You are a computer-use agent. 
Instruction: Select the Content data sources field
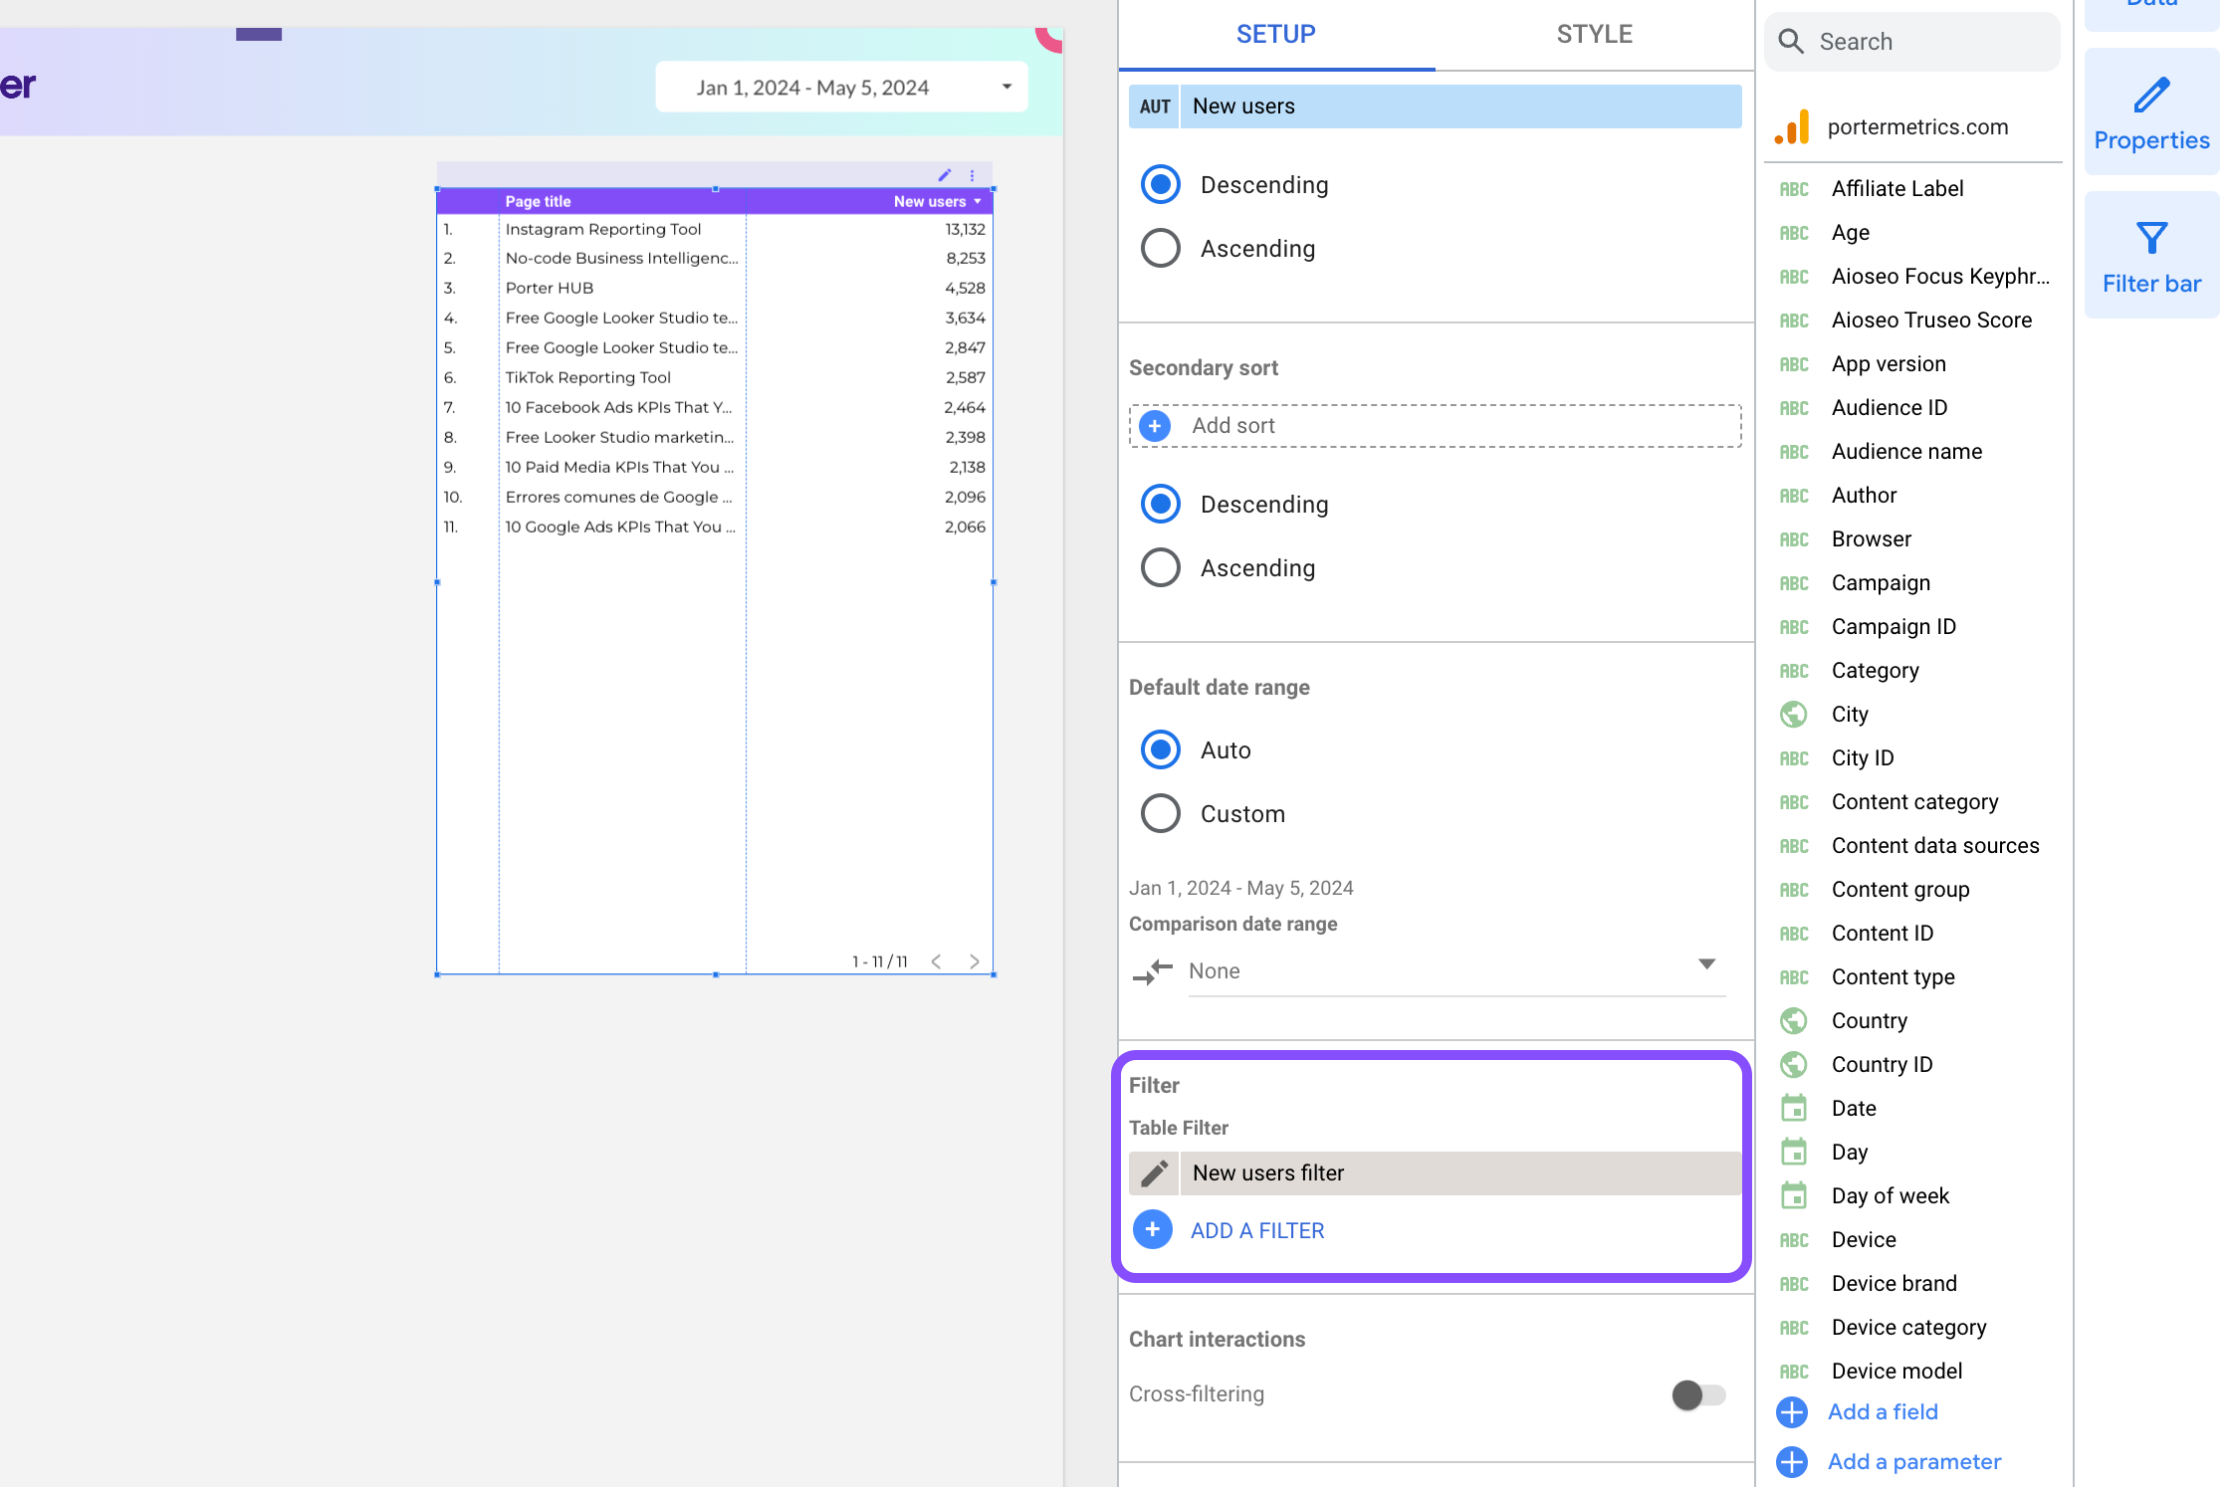[1935, 846]
